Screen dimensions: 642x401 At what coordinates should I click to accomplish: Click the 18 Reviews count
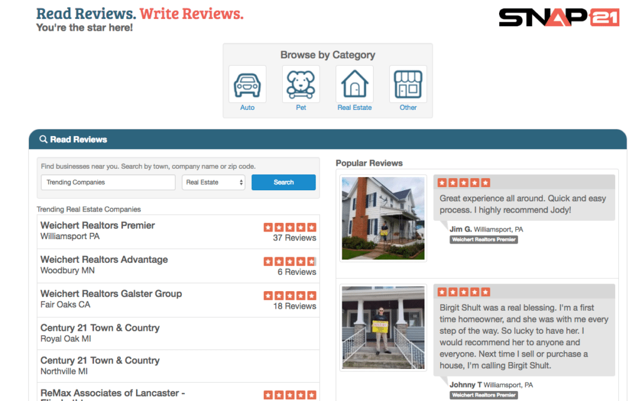tap(295, 306)
